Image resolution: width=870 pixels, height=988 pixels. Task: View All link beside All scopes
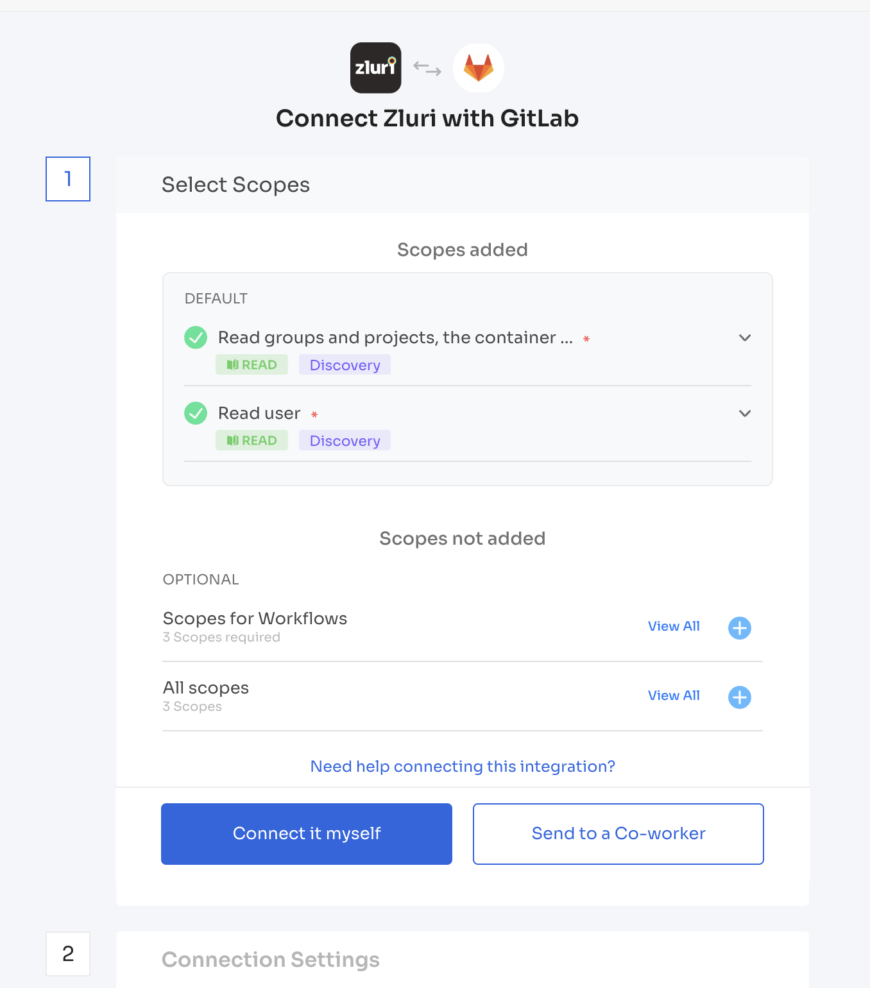674,695
